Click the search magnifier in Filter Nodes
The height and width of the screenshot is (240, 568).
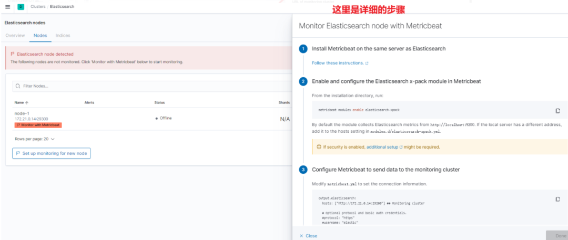click(18, 86)
